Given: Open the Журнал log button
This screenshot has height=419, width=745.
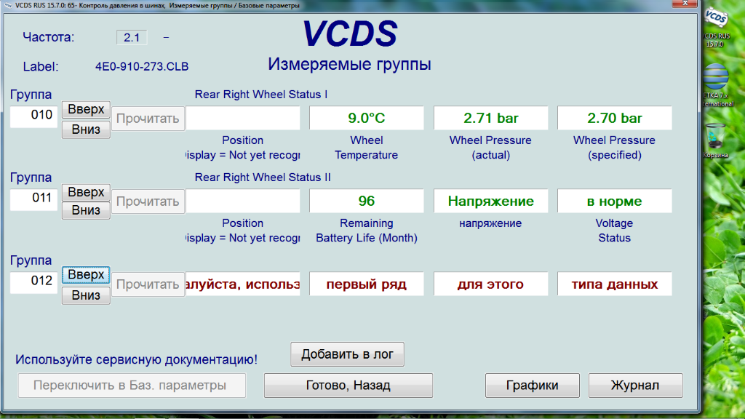Looking at the screenshot, I should click(x=635, y=386).
